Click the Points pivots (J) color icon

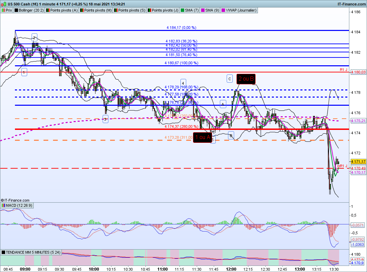pyautogui.click(x=149, y=10)
